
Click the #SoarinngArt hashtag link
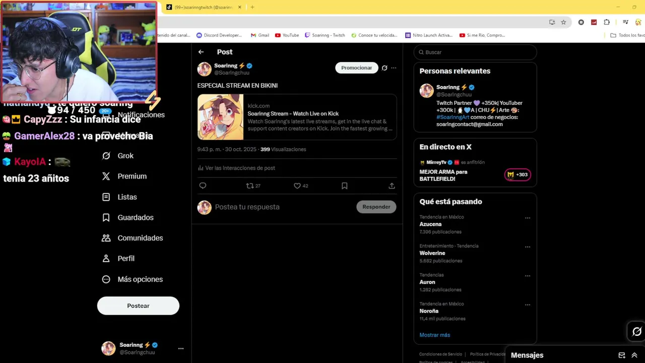coord(453,117)
